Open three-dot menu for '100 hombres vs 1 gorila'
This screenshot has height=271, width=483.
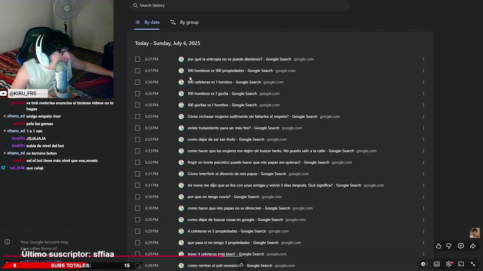pos(423,93)
